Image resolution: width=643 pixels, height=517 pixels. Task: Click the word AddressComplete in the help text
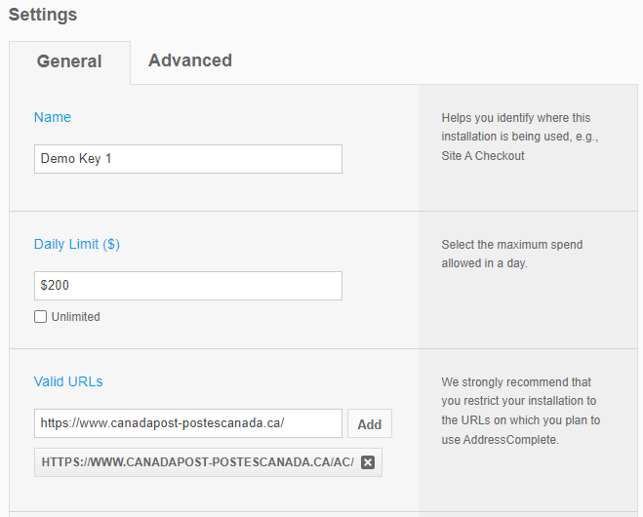(x=510, y=440)
